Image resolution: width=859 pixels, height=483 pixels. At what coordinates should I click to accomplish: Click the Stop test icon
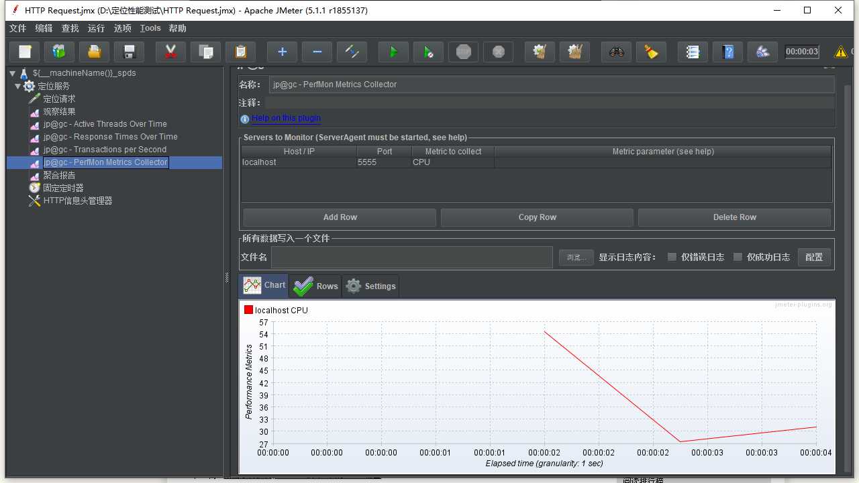pos(463,52)
